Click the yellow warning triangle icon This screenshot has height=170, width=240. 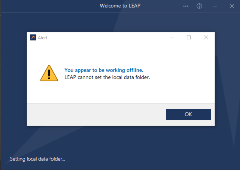(49, 73)
